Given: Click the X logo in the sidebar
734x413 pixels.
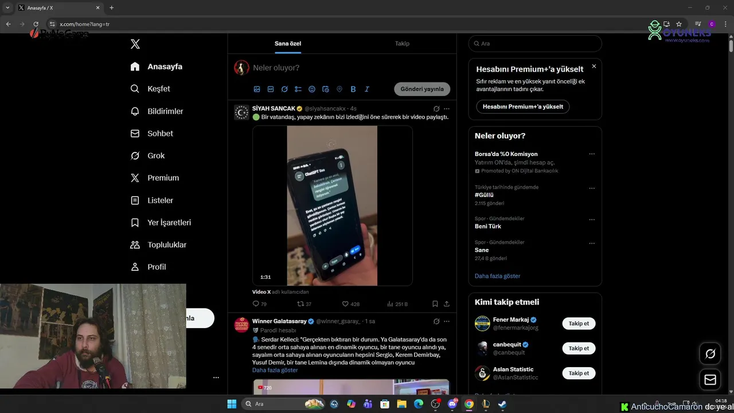Looking at the screenshot, I should point(135,44).
